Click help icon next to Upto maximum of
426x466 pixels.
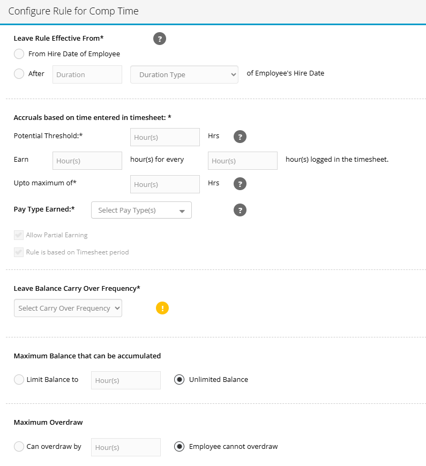coord(240,184)
